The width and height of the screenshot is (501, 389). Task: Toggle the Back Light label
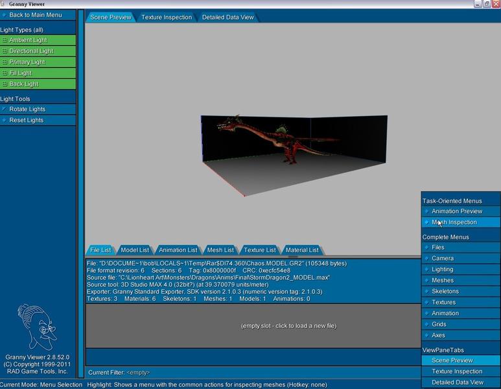point(23,84)
